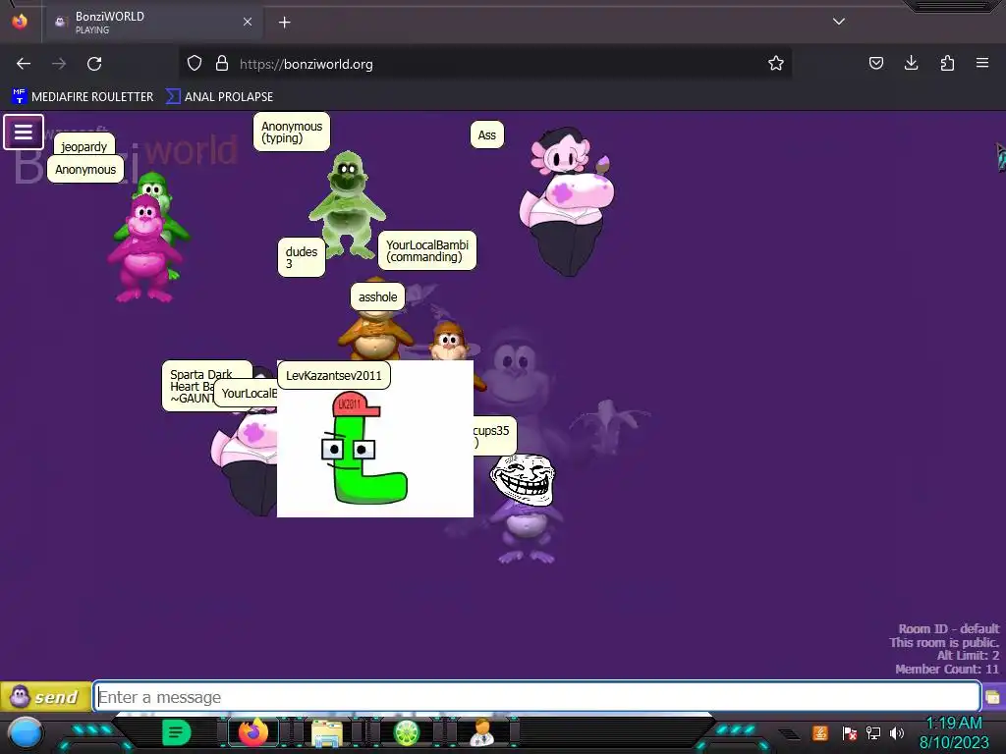Screen dimensions: 1006x754
Task: Open the MEDIAFIRE ROULETTER bookmark
Action: point(83,97)
